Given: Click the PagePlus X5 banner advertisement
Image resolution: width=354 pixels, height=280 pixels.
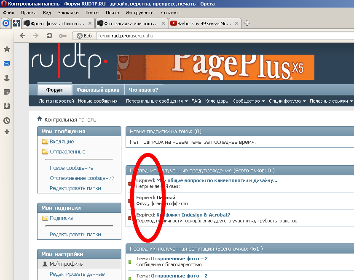Looking at the screenshot, I should click(x=216, y=67).
